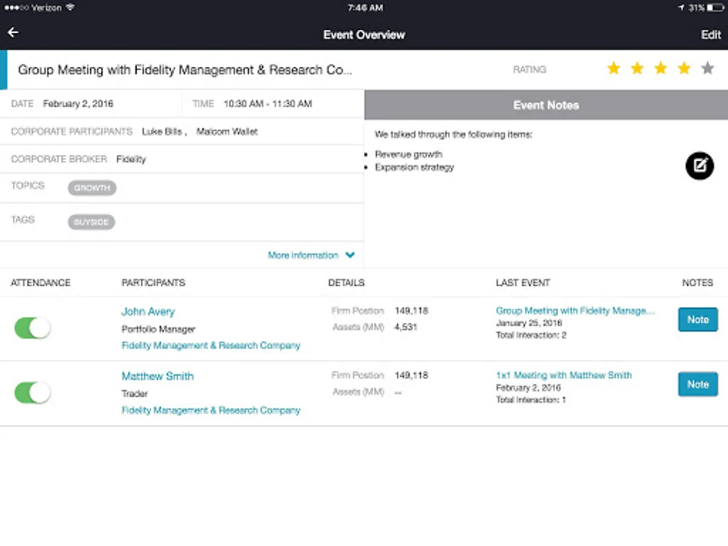Select the BUYSIDE tag

tap(91, 222)
